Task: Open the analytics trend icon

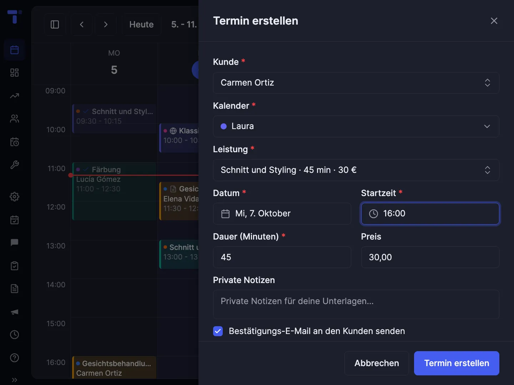Action: pyautogui.click(x=14, y=96)
